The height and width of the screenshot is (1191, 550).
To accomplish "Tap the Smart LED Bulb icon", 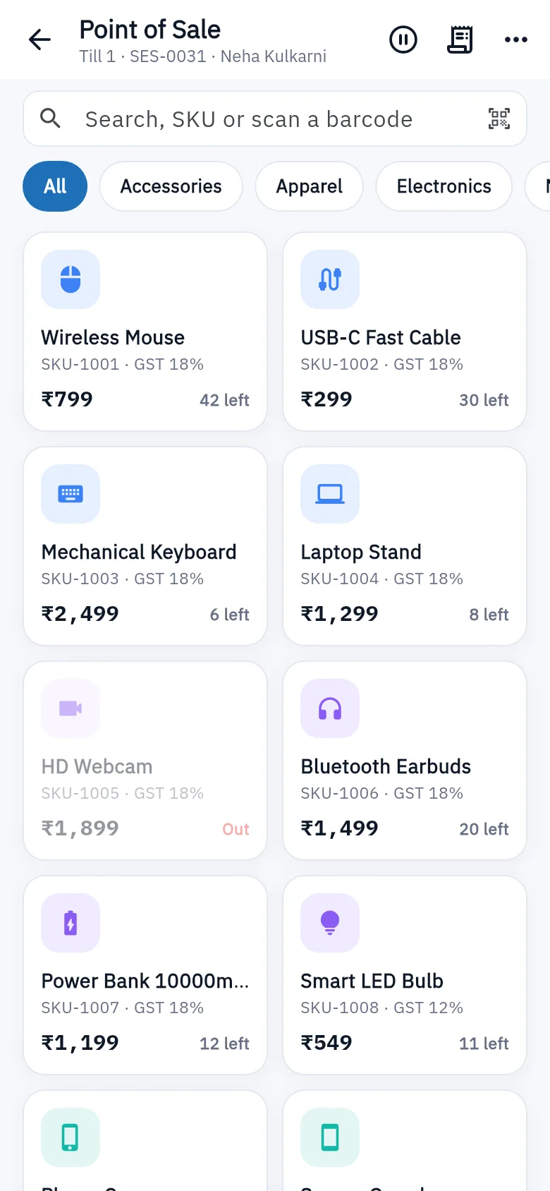I will pos(330,923).
